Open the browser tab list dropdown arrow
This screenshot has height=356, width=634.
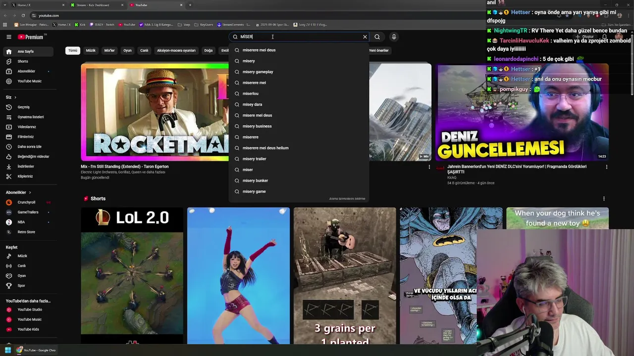click(x=6, y=5)
